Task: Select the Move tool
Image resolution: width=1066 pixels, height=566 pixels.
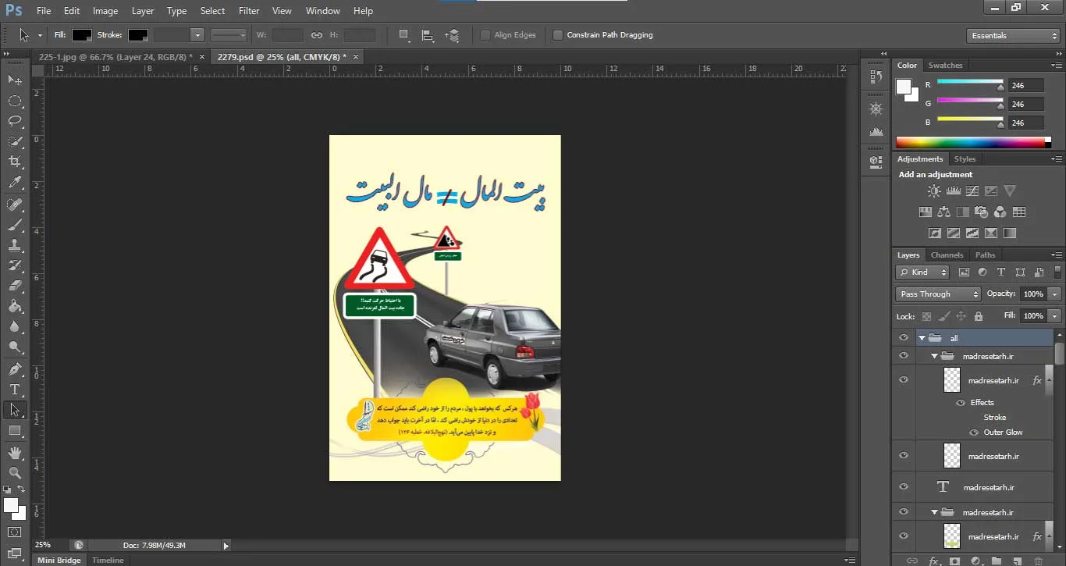Action: coord(15,80)
